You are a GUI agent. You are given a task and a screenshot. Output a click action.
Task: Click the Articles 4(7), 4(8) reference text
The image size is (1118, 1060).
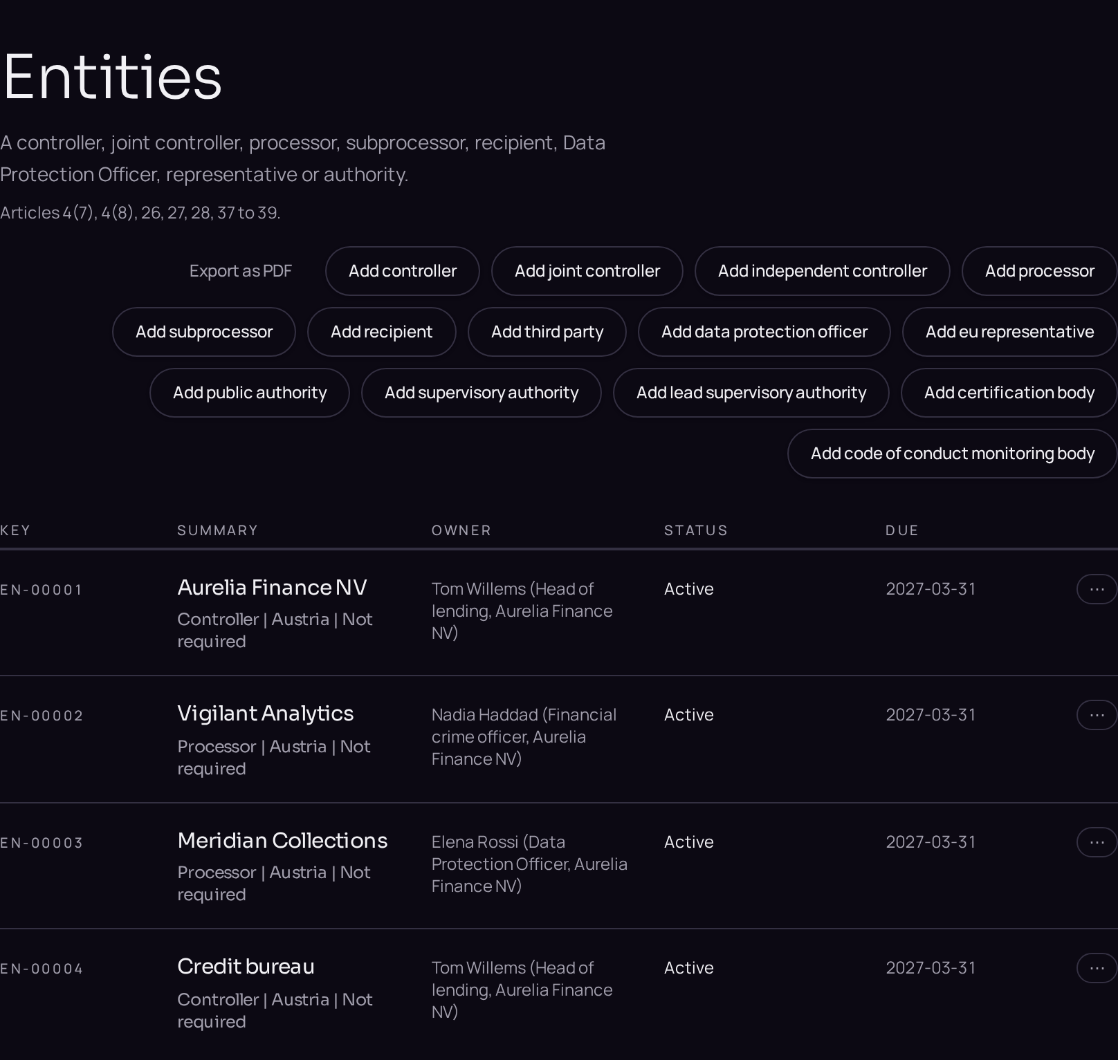coord(140,212)
